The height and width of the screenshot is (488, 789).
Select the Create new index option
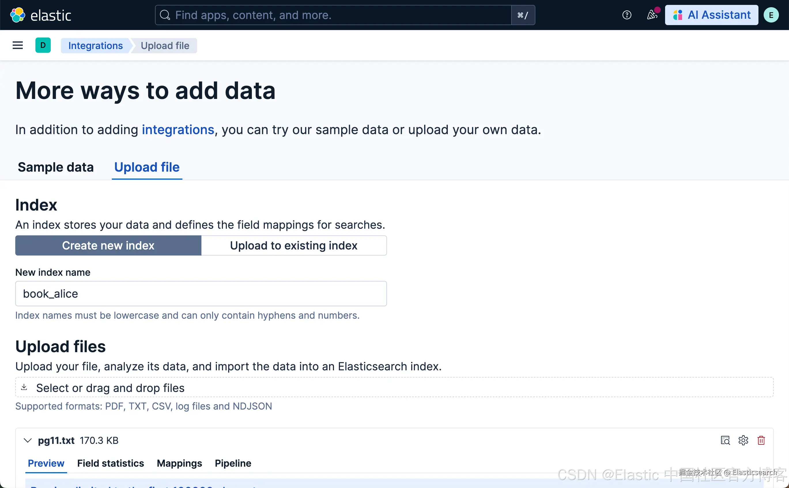[x=108, y=246]
